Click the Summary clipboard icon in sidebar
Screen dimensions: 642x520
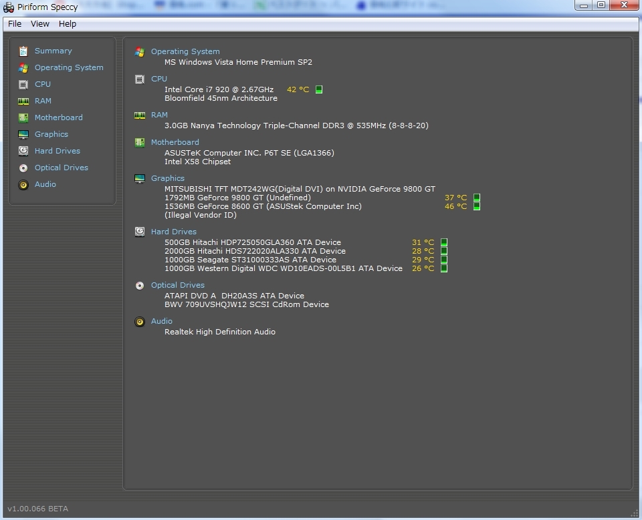tap(23, 51)
